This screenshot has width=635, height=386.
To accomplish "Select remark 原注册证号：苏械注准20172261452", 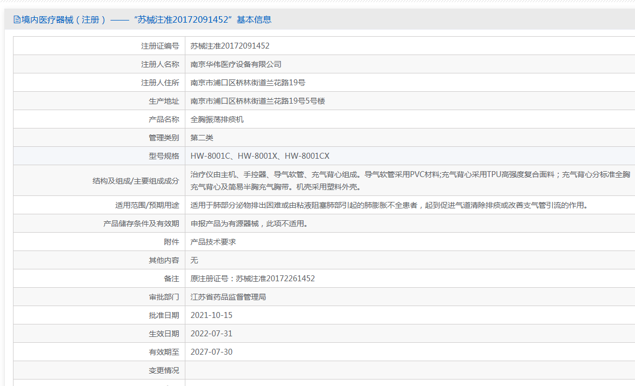I will [x=253, y=279].
